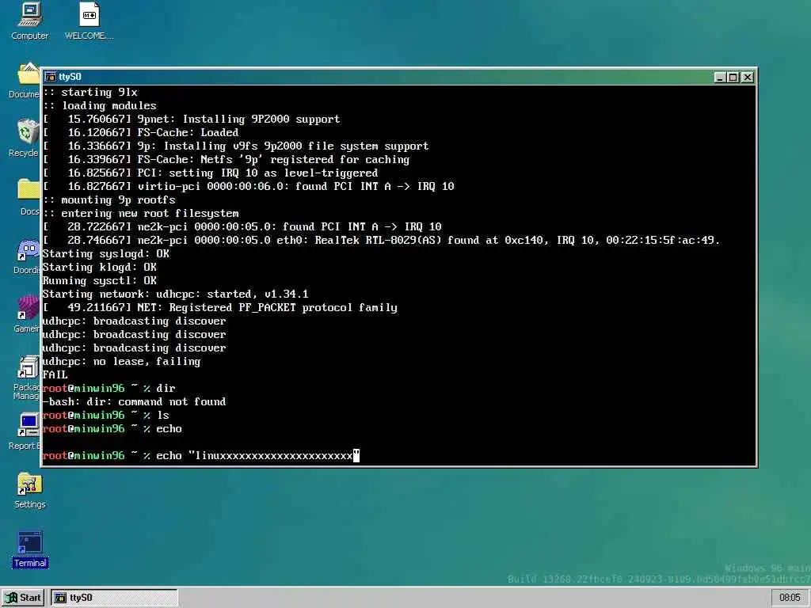The image size is (811, 608).
Task: Click the 'Starting network: udhcpc' line
Action: coord(175,294)
